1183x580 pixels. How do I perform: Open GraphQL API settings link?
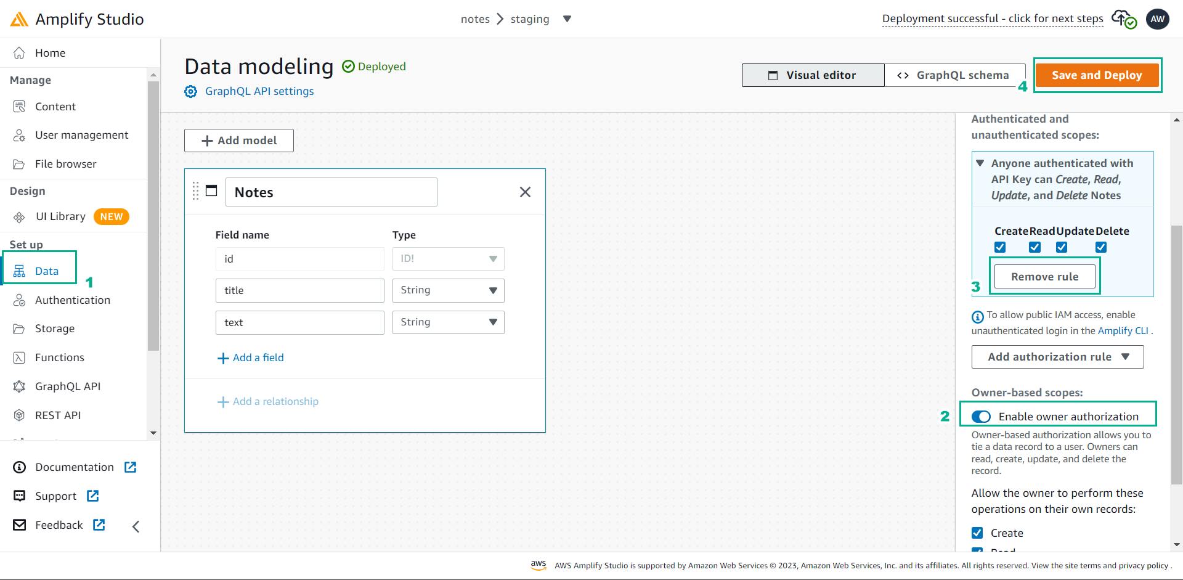(259, 91)
